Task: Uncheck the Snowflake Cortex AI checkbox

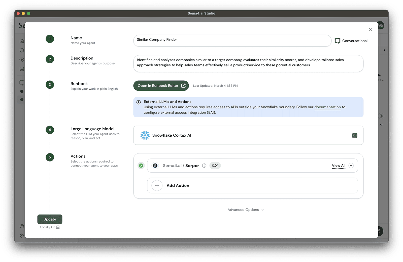Action: pyautogui.click(x=354, y=135)
